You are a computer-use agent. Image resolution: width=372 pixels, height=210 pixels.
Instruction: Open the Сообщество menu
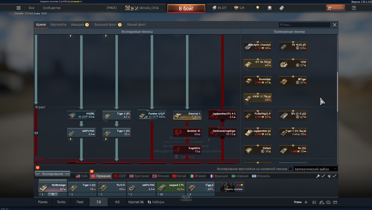coord(52,8)
